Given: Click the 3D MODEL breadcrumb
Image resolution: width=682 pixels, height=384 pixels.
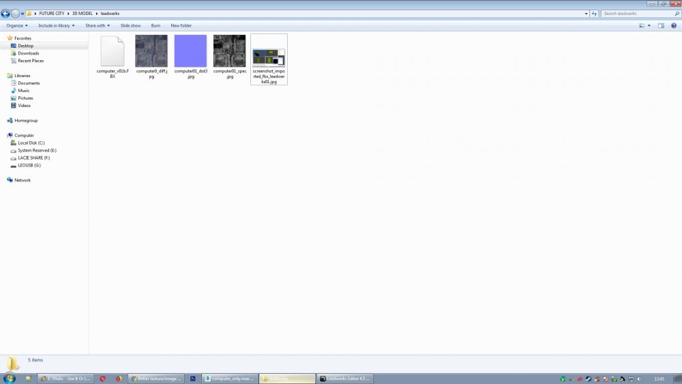Looking at the screenshot, I should 83,14.
